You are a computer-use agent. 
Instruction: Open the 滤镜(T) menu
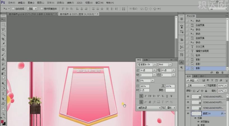tap(70, 3)
